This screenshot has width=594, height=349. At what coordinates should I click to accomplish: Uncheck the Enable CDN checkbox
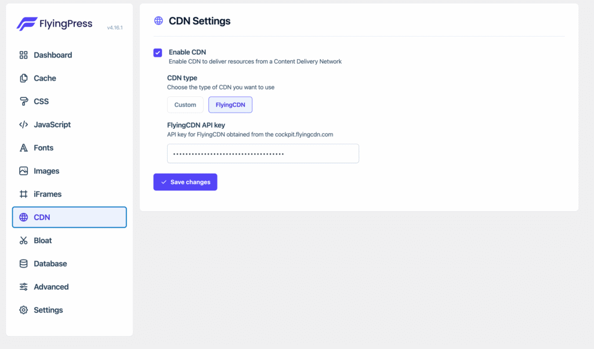(158, 53)
